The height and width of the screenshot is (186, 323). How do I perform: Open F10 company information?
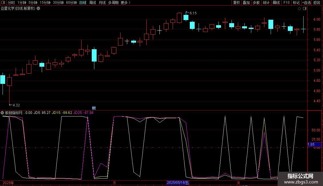[x=286, y=3]
